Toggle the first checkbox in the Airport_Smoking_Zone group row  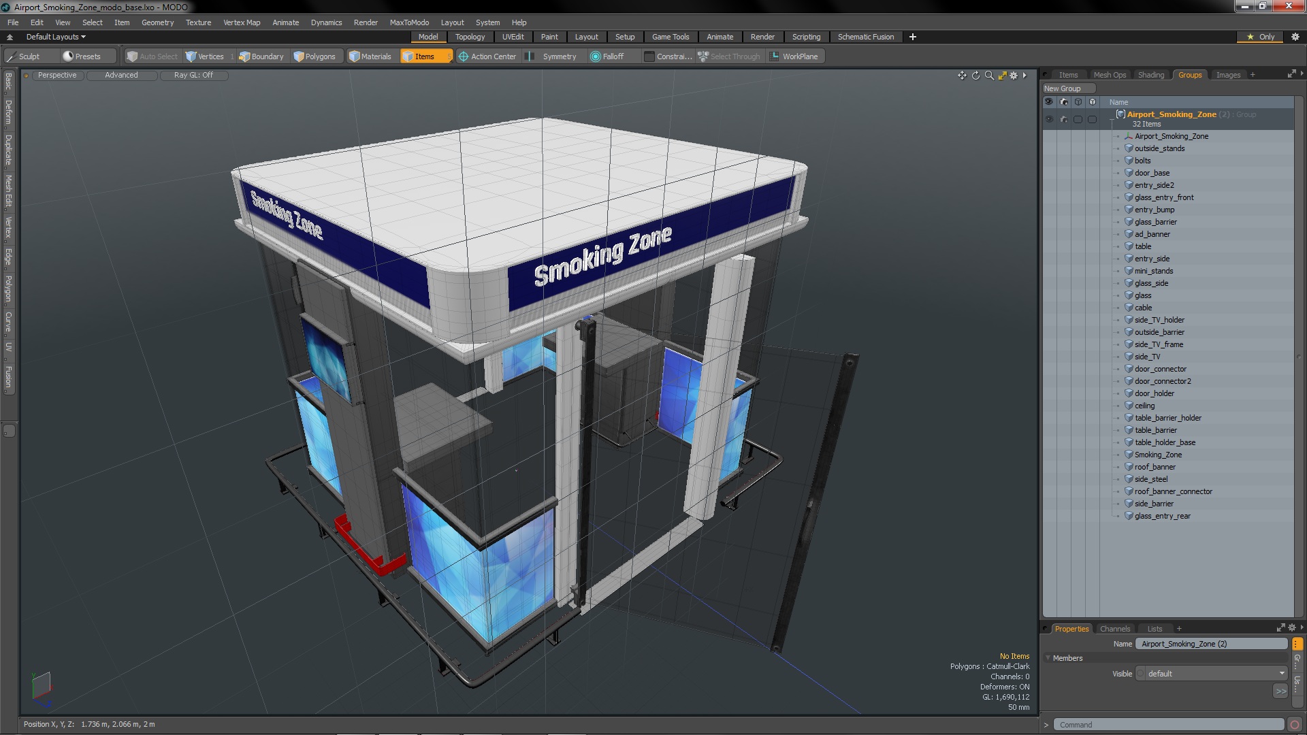tap(1078, 119)
